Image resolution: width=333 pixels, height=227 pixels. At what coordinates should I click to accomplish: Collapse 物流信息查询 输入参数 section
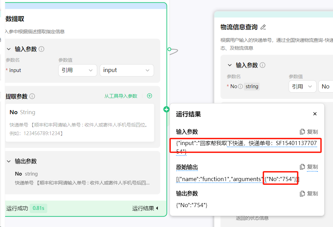pos(229,65)
